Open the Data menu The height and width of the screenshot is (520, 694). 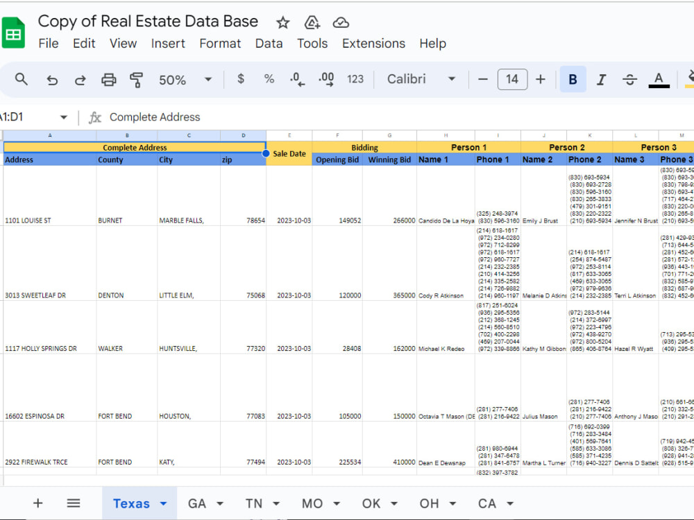pyautogui.click(x=269, y=43)
